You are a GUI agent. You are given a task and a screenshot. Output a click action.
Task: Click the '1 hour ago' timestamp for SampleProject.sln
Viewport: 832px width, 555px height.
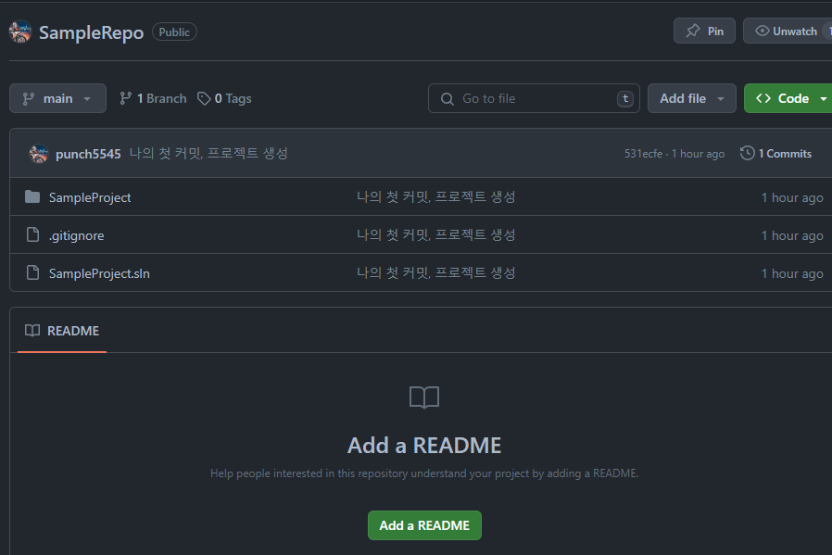pyautogui.click(x=792, y=273)
